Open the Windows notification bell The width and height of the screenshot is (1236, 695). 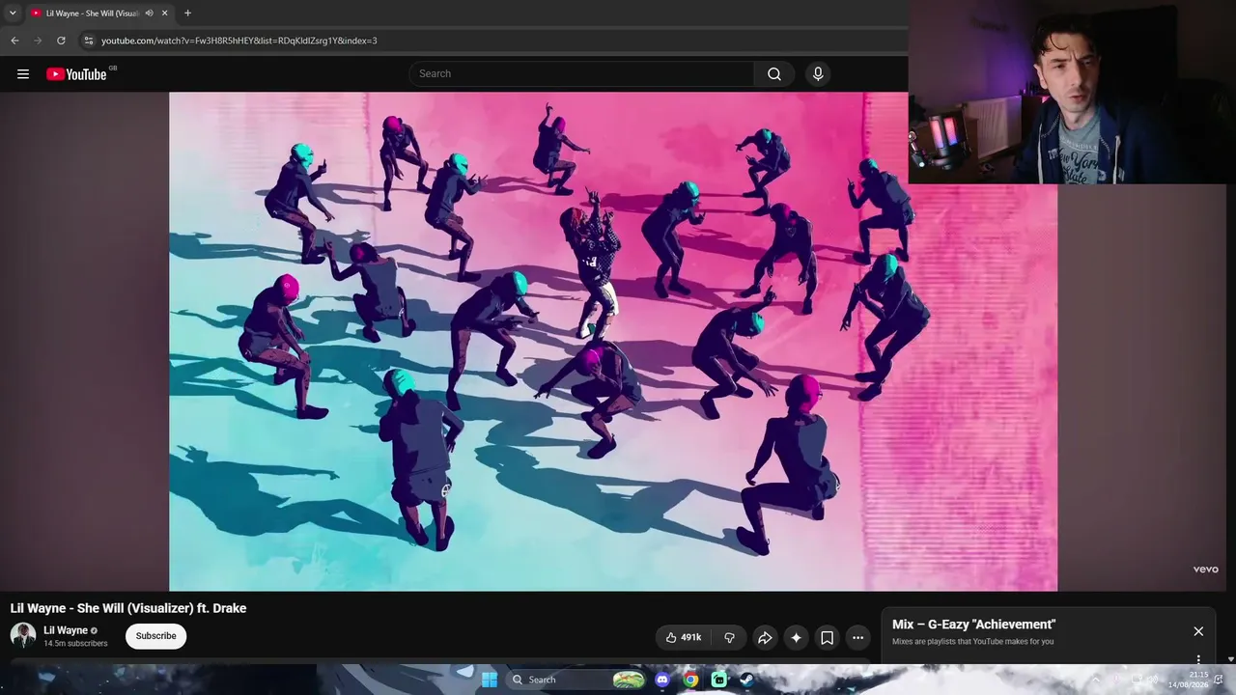click(1219, 680)
